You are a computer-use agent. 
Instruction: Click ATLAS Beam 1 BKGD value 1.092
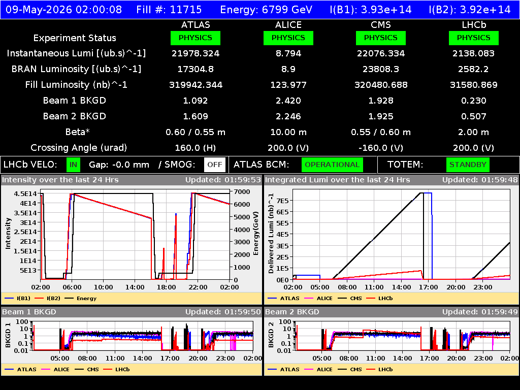pyautogui.click(x=196, y=101)
